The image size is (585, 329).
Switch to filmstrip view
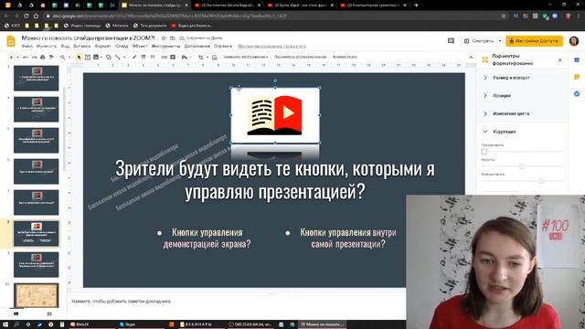(16, 314)
